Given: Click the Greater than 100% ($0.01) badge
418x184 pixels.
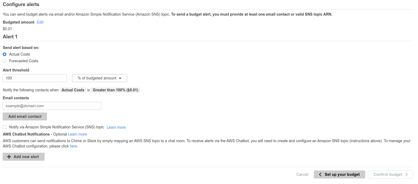Looking at the screenshot, I should 115,90.
